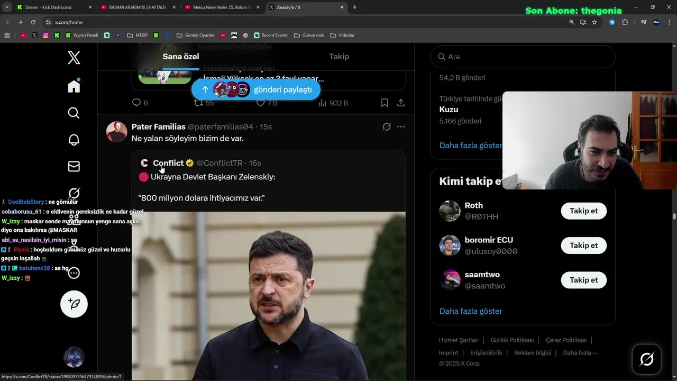Click zoom magnifier icon in address bar
The height and width of the screenshot is (381, 677).
click(572, 22)
